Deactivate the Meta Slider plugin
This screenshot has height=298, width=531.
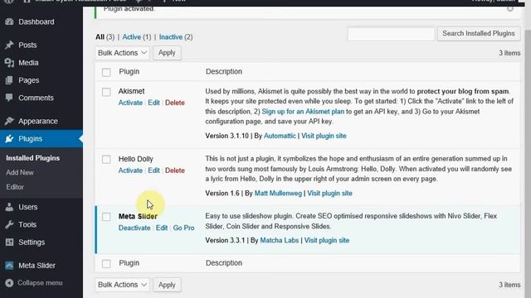click(134, 228)
